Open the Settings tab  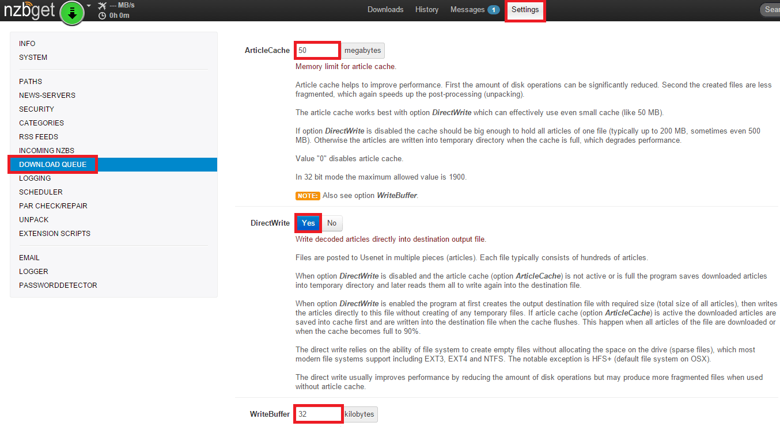click(525, 10)
